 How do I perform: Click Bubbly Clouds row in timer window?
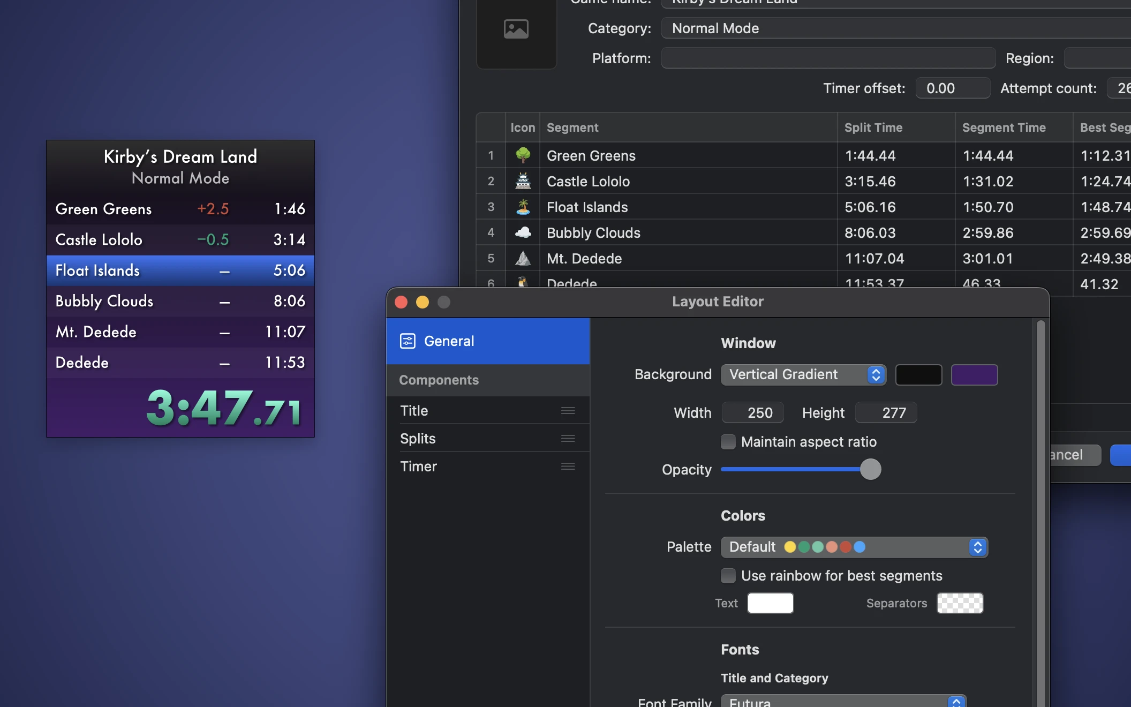[180, 301]
